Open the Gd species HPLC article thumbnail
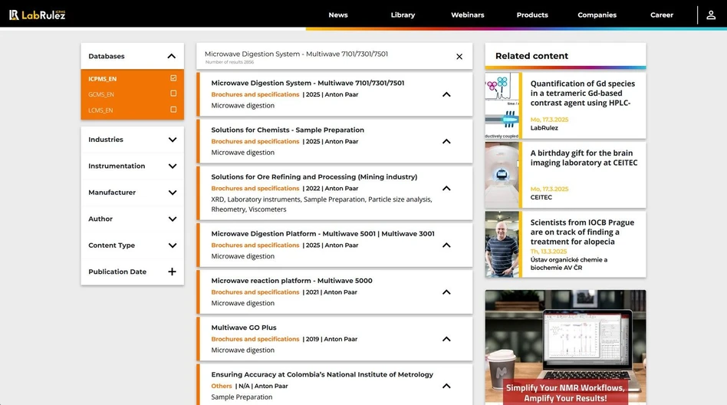Viewport: 727px width, 405px height. pos(502,105)
